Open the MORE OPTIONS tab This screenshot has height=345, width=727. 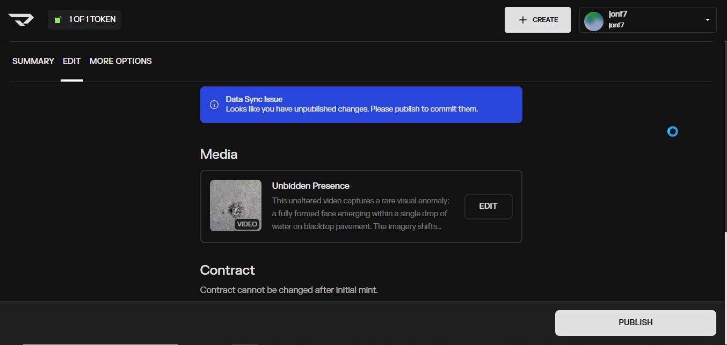pyautogui.click(x=121, y=61)
